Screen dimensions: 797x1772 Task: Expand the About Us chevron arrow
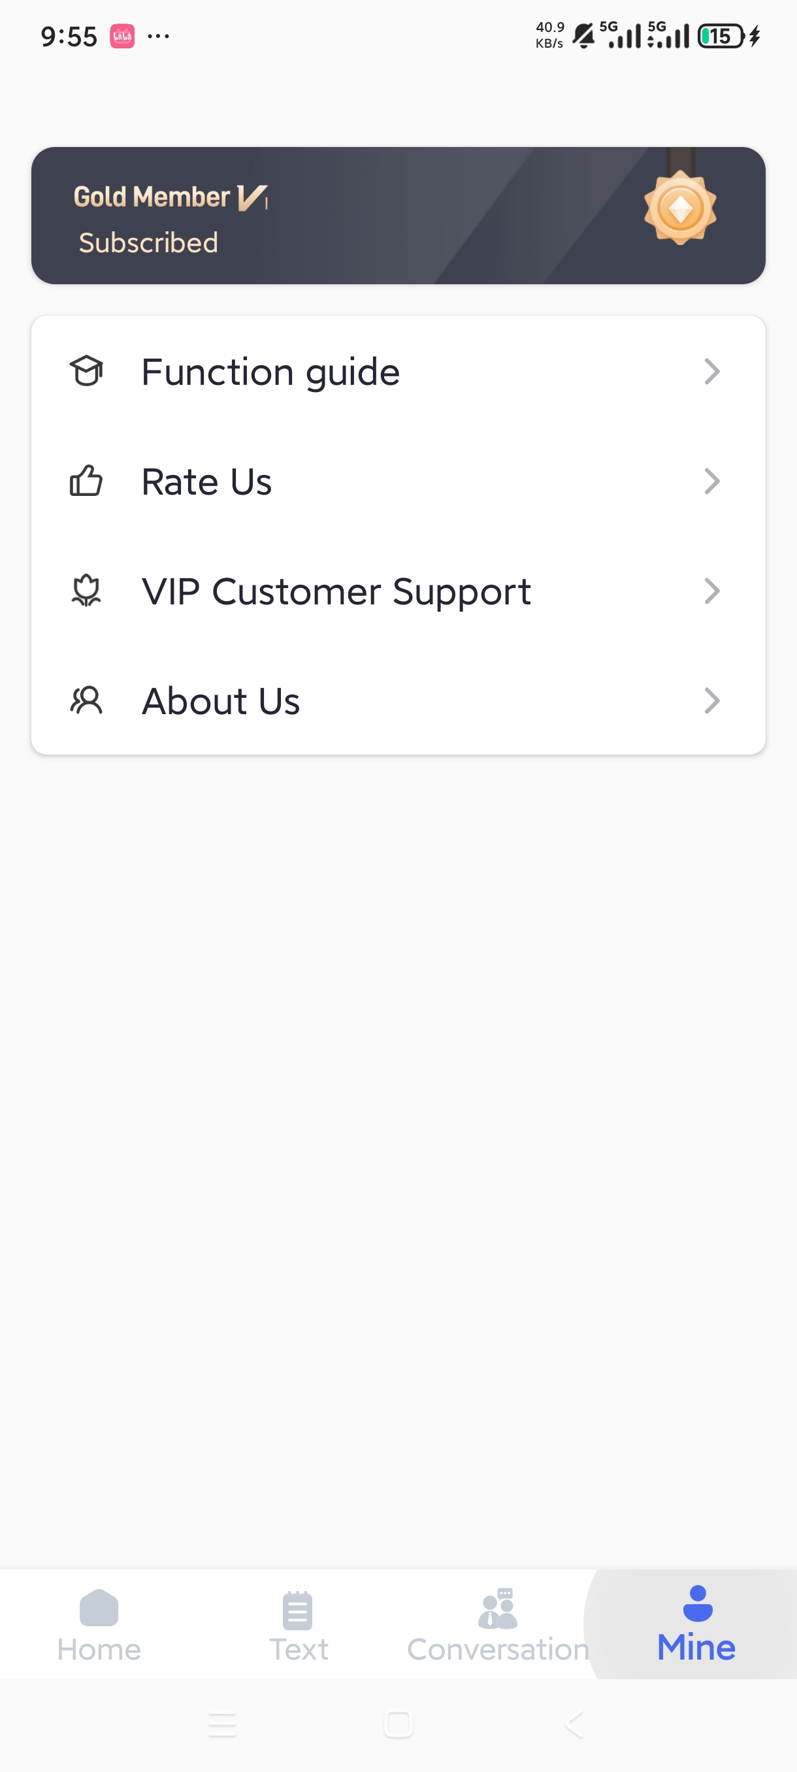[713, 700]
